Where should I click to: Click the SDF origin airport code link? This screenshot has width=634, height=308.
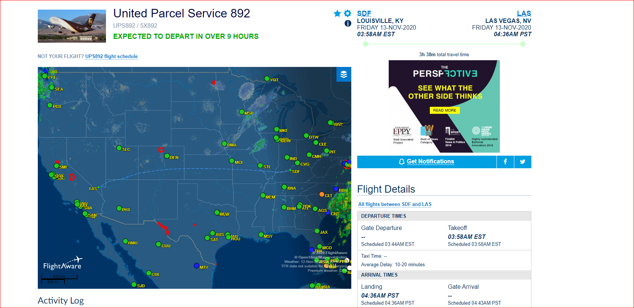point(364,14)
